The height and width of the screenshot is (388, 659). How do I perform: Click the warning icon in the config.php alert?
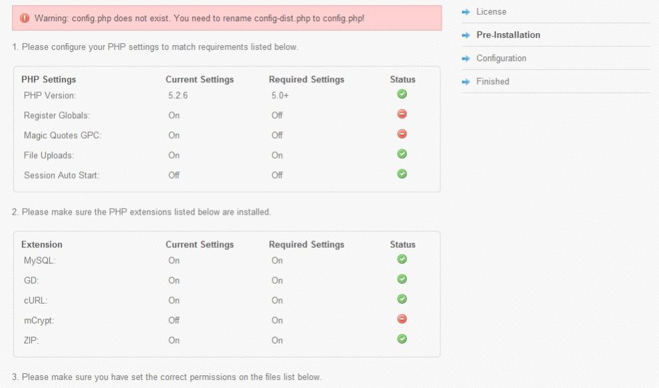(x=25, y=18)
